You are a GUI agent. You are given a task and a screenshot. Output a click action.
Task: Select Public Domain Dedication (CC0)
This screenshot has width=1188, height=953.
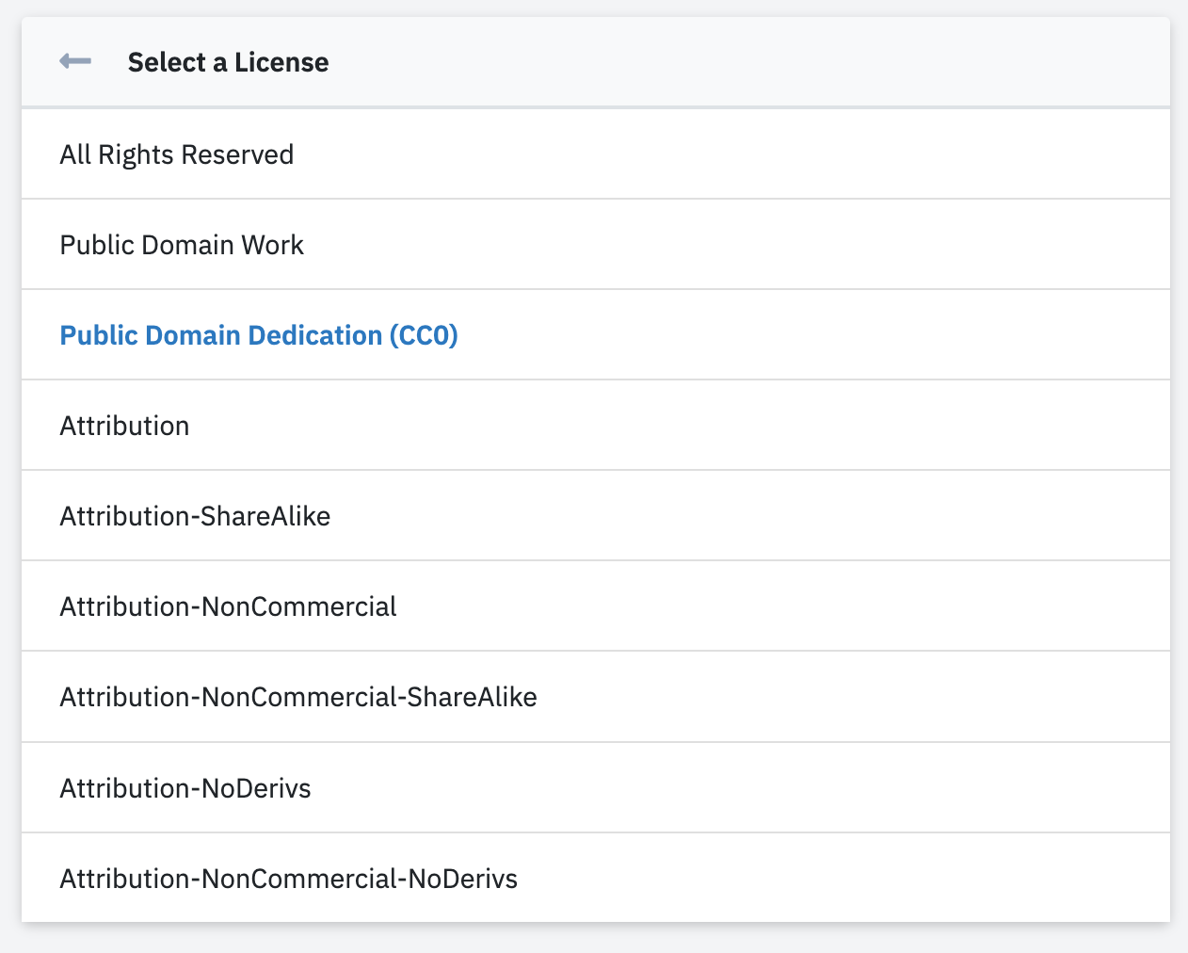[x=259, y=335]
